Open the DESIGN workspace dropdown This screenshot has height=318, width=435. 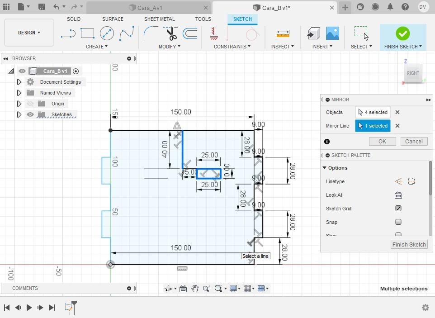coord(29,33)
